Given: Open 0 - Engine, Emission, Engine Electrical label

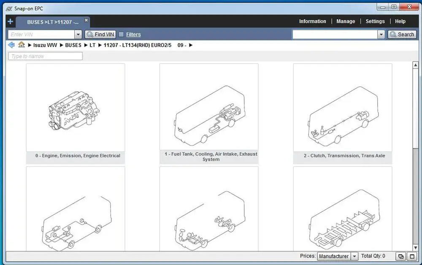Looking at the screenshot, I should click(x=78, y=156).
